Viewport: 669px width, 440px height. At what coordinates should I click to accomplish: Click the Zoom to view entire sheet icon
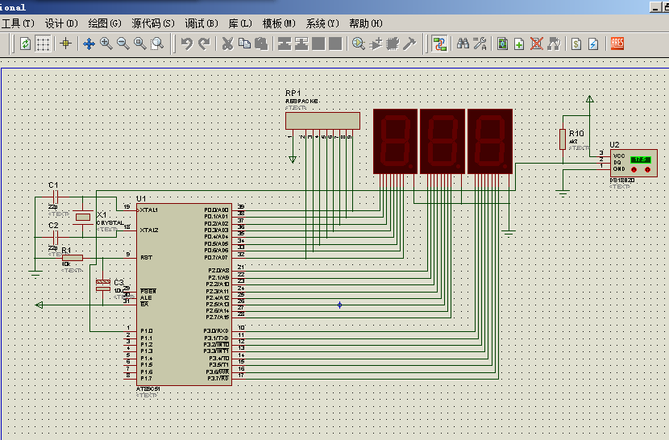pos(140,44)
